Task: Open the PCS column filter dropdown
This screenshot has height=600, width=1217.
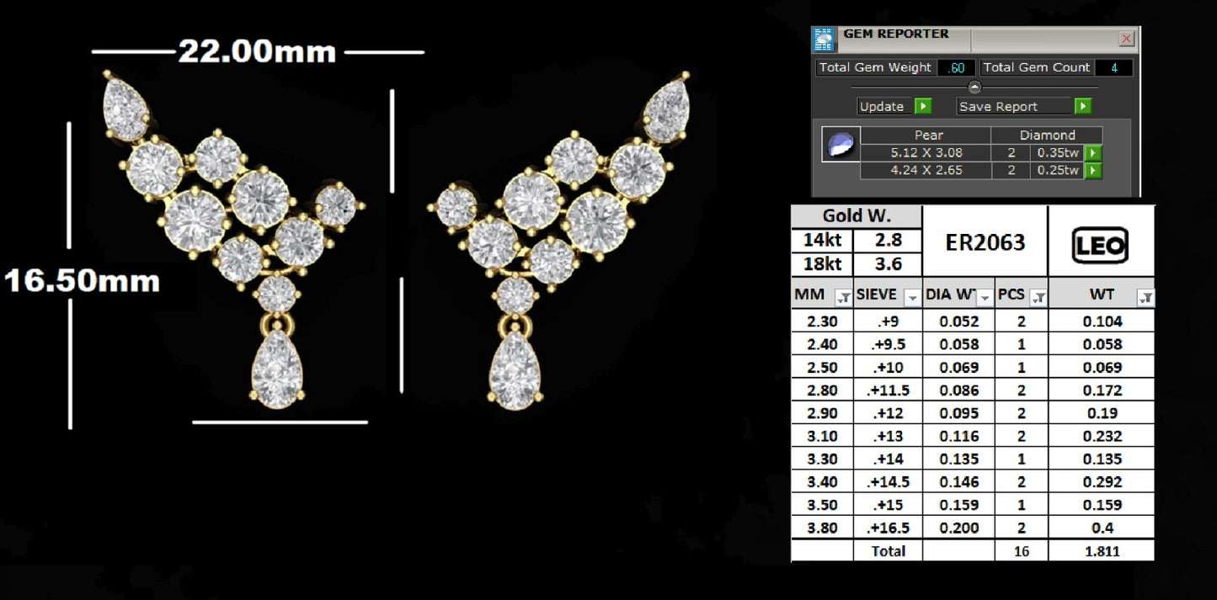Action: [x=1038, y=297]
